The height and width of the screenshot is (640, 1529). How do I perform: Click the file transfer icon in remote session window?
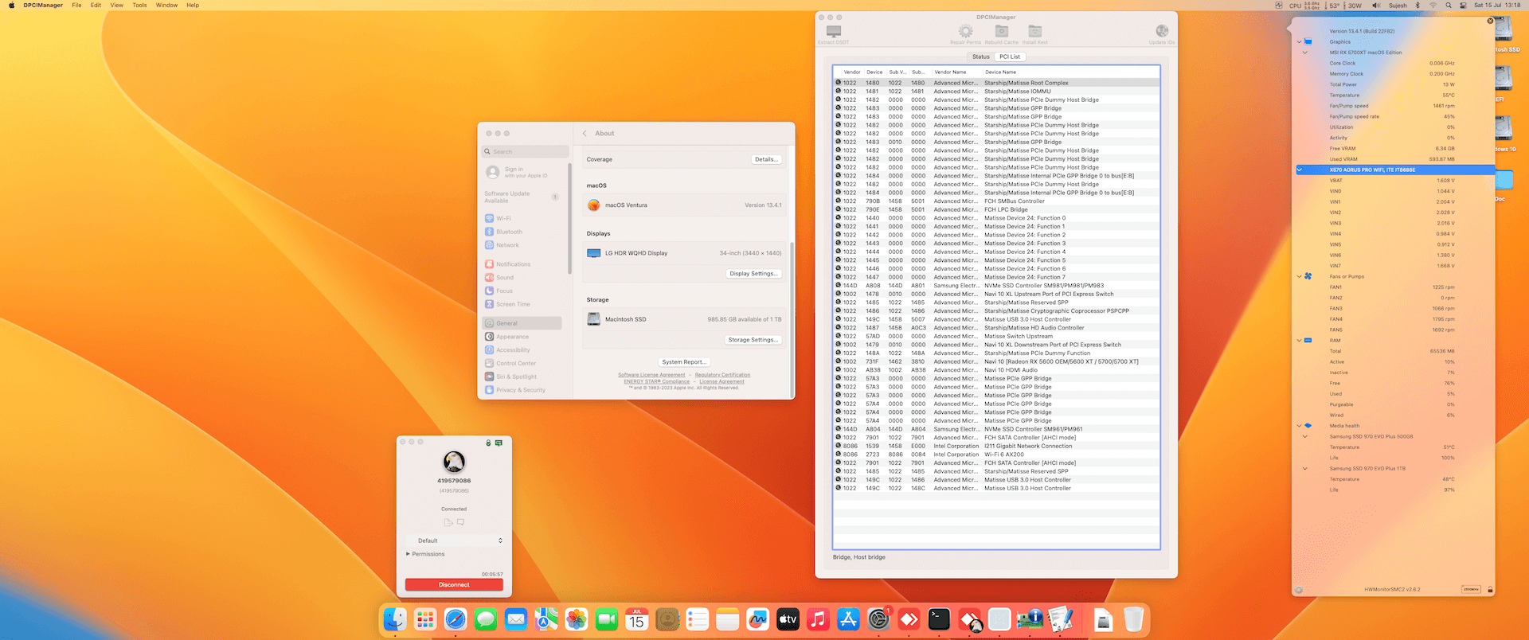pos(448,522)
